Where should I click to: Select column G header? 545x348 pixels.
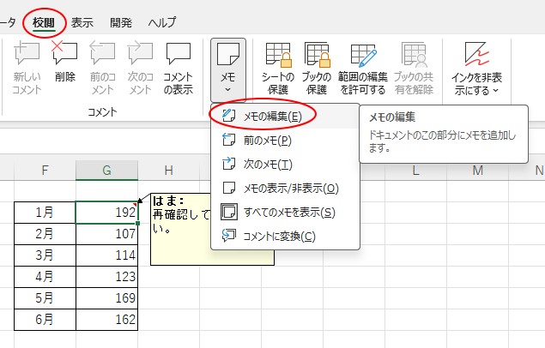[x=106, y=171]
